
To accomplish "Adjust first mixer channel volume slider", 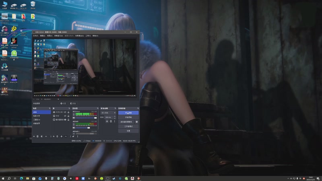I will [86, 118].
